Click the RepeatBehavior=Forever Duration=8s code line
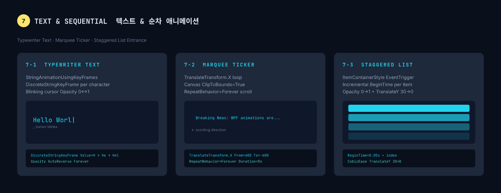Image resolution: width=501 pixels, height=193 pixels. point(225,162)
